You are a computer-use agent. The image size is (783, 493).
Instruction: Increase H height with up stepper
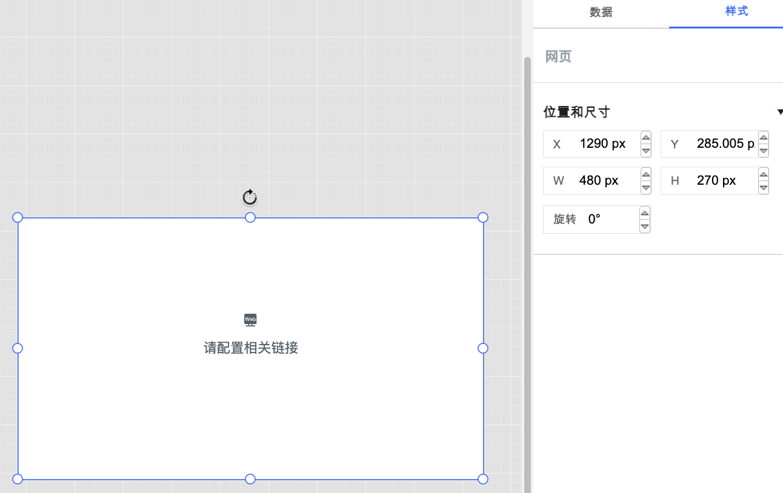tap(764, 174)
